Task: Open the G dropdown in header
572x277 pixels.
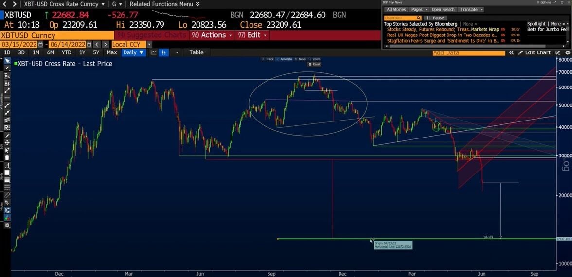Action: tap(118, 4)
